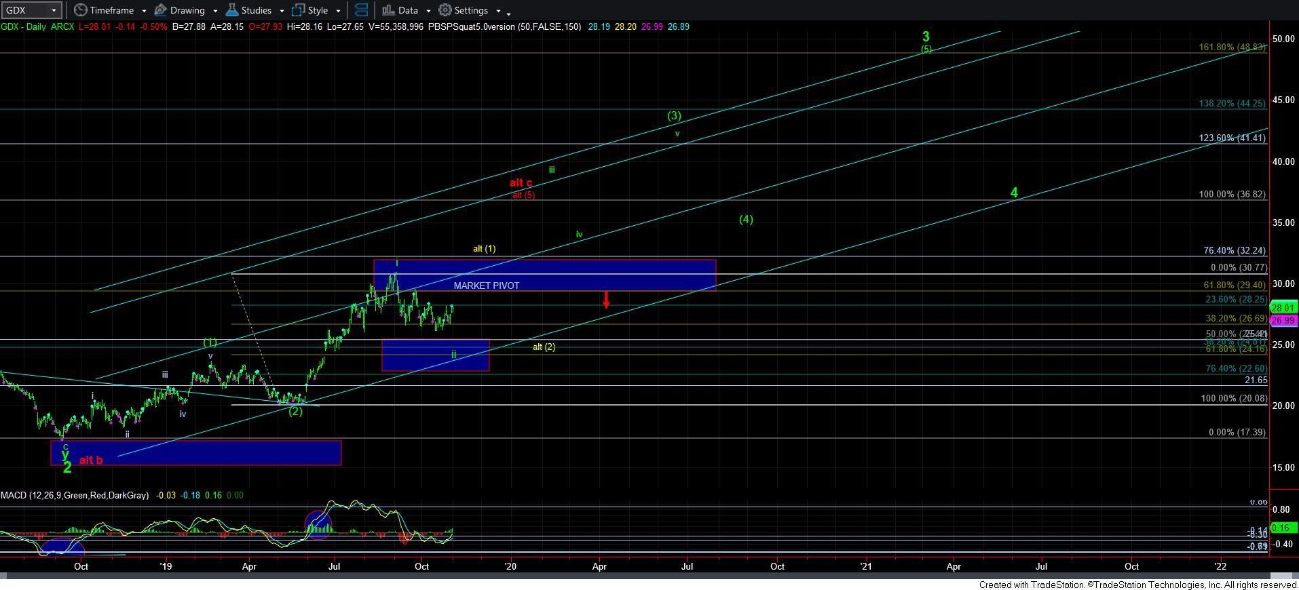Click the '0.00% (17.39)' Fibonacci label
This screenshot has width=1299, height=590.
[x=1237, y=433]
